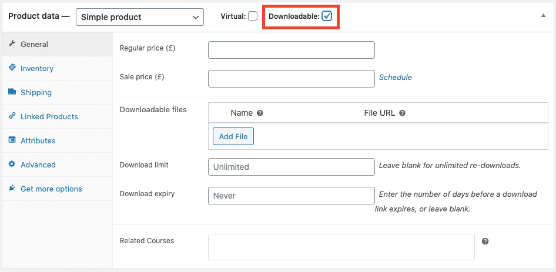Screen dimensions: 556x272
Task: Click the Linked Products chain icon
Action: [x=12, y=116]
